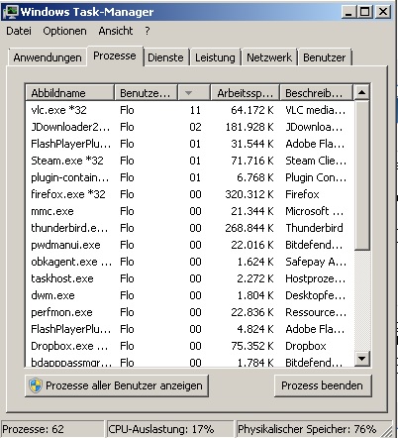Select the thunderbird.e... process row

click(x=189, y=228)
